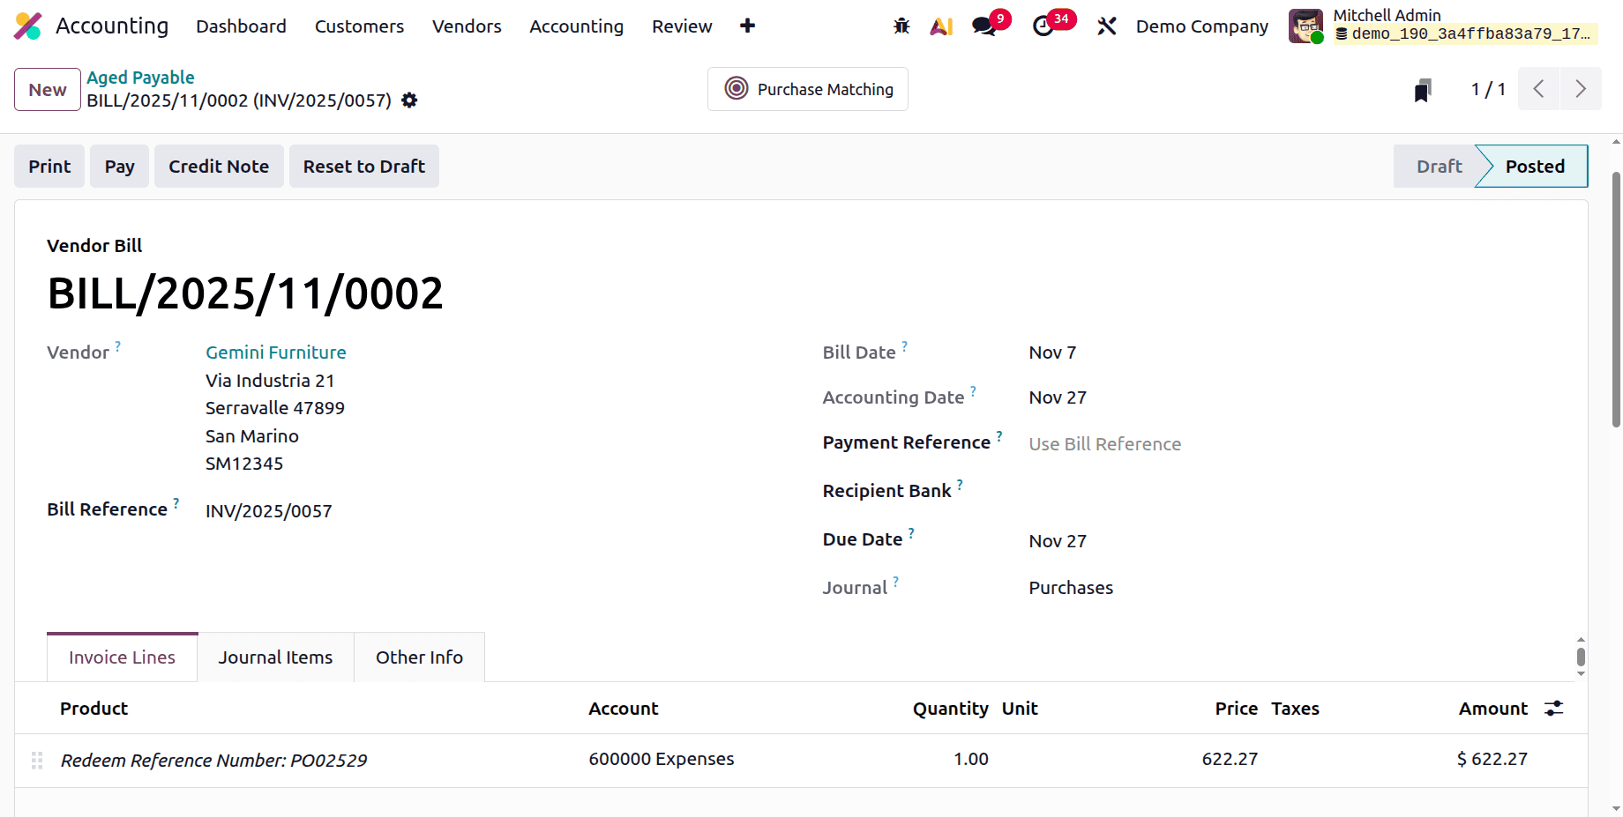Image resolution: width=1623 pixels, height=817 pixels.
Task: Open column settings adjust icon
Action: click(1554, 709)
